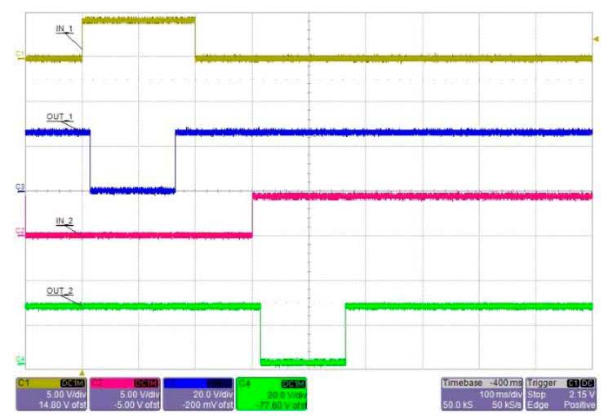The image size is (604, 416).
Task: Open the Trigger settings descriptor
Action: click(x=560, y=394)
